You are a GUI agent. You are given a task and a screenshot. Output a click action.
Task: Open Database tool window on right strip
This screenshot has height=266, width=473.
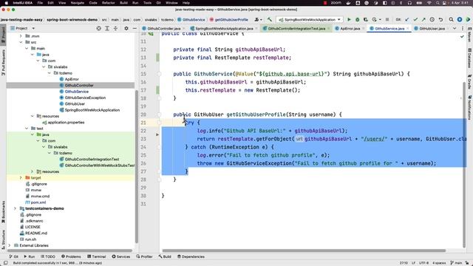coord(470,58)
